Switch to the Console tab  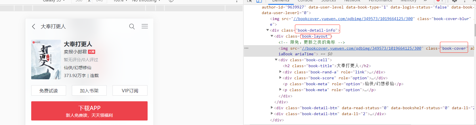[305, 1]
